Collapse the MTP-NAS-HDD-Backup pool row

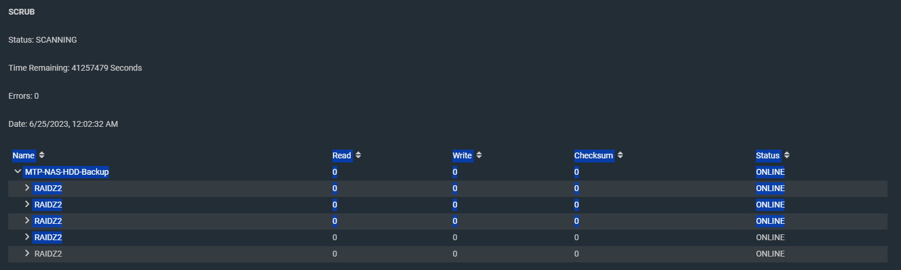18,172
